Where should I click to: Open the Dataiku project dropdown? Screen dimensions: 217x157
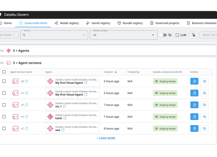pos(123,35)
